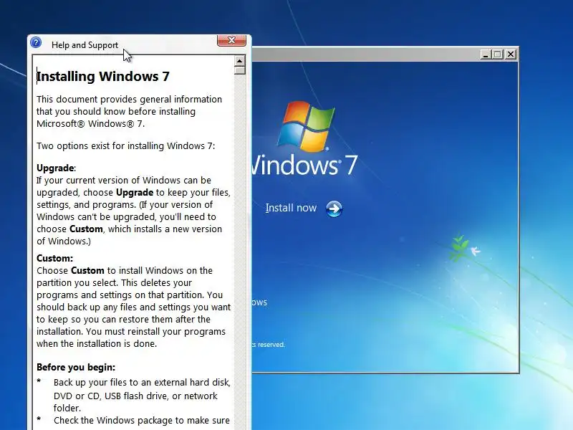Minimize the Windows 7 setup window

(x=486, y=54)
